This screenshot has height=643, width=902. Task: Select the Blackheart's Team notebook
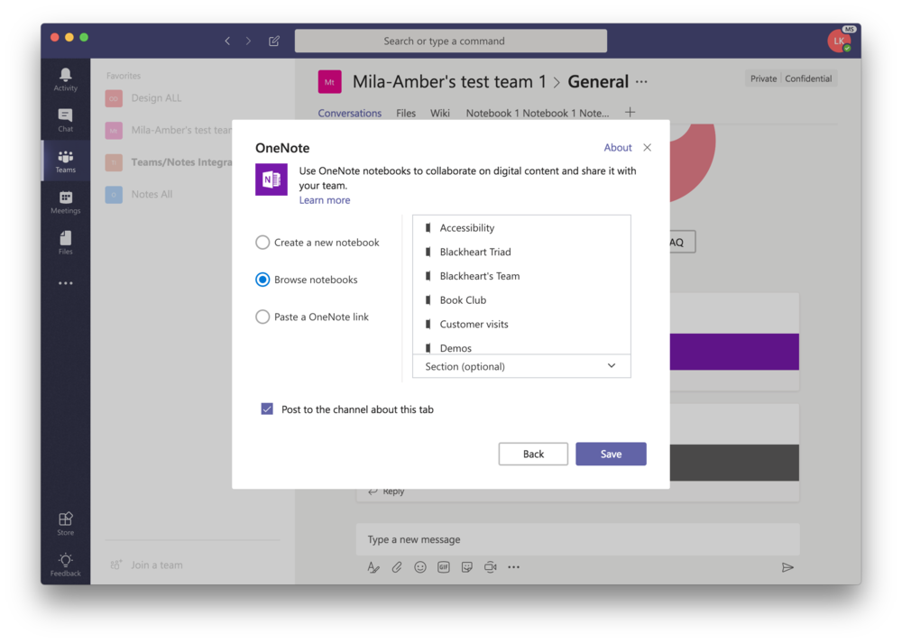(521, 276)
